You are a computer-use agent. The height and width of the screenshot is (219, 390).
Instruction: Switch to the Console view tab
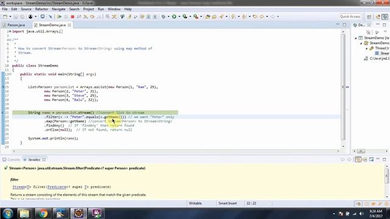click(x=11, y=159)
